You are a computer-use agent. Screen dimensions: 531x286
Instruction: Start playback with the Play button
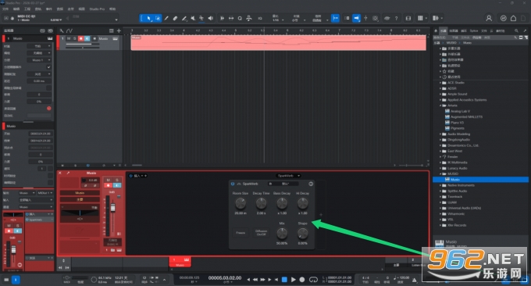click(294, 280)
